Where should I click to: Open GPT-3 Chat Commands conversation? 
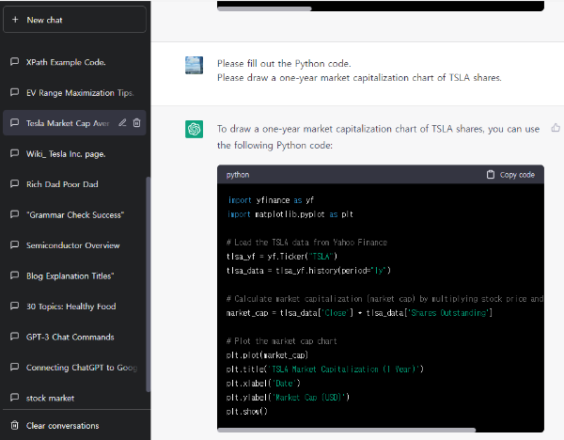[x=74, y=337]
